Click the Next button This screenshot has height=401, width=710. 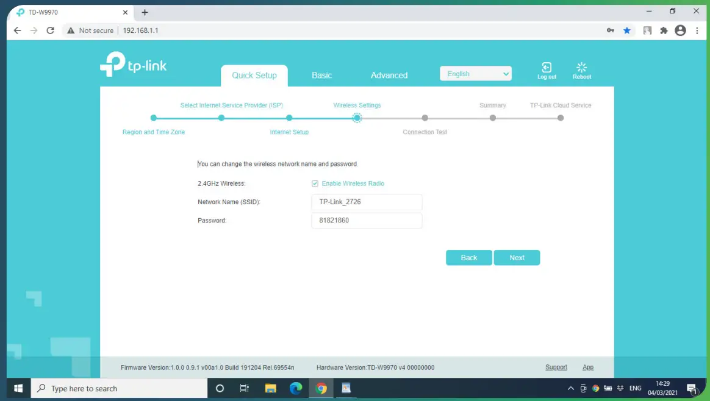(x=517, y=257)
